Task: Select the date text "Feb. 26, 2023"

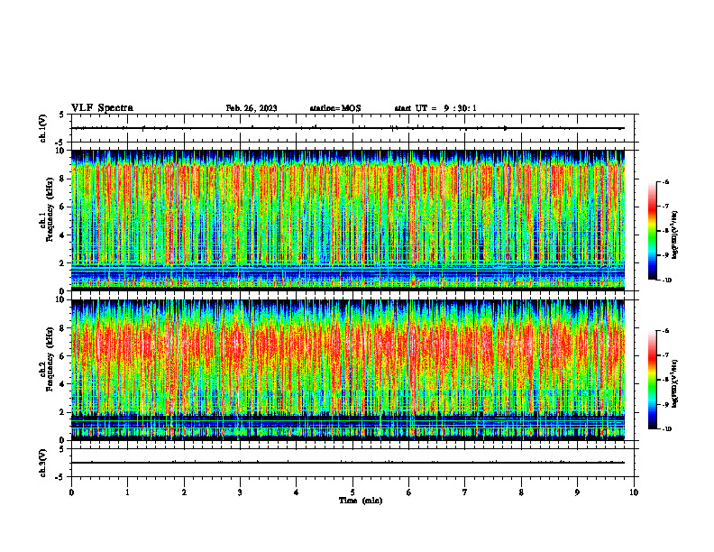Action: click(252, 108)
